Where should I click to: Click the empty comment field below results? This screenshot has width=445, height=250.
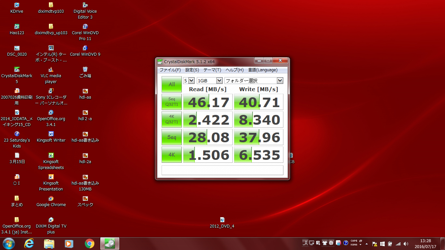(223, 170)
